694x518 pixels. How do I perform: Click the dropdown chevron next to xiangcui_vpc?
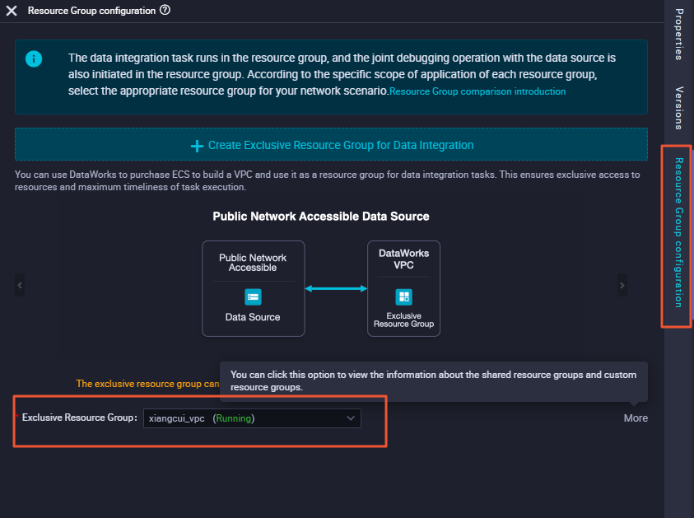(351, 418)
